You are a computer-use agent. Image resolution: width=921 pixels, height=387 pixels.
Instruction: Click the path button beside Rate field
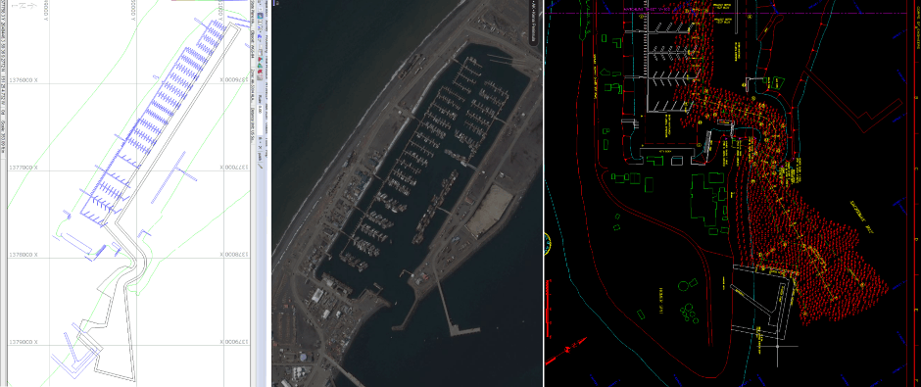[x=260, y=156]
